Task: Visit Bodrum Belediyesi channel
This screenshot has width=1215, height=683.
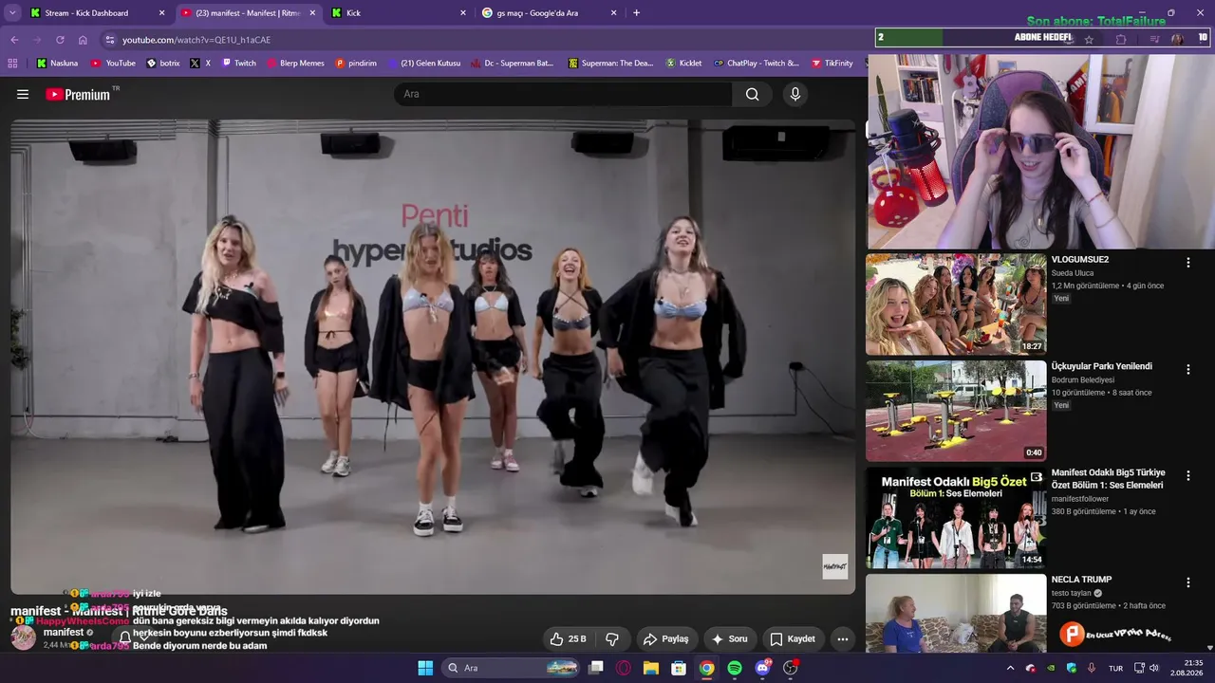Action: pos(1083,380)
